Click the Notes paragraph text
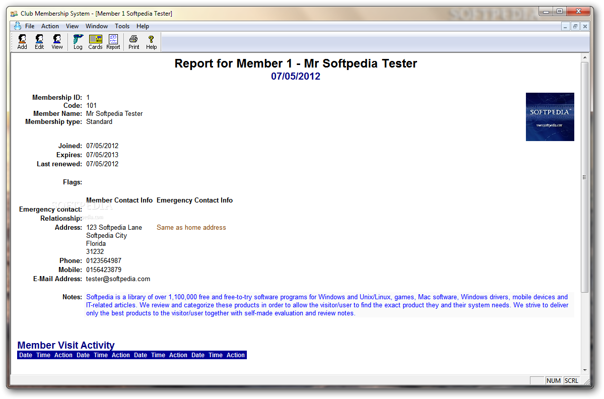The width and height of the screenshot is (604, 399). [x=327, y=305]
